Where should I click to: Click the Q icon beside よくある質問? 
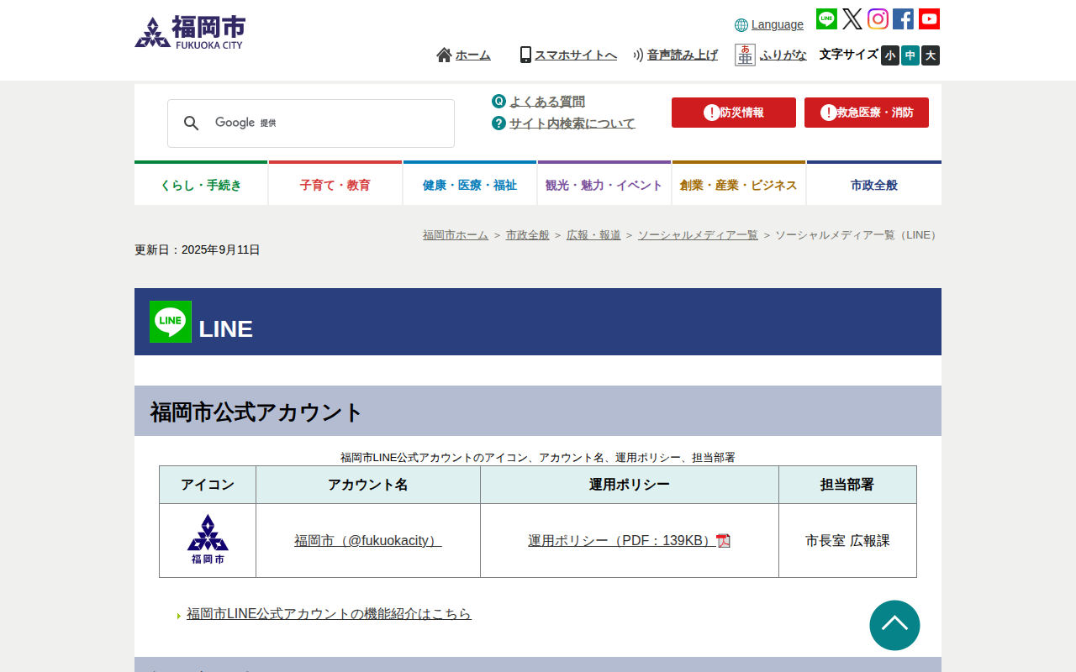(x=498, y=102)
